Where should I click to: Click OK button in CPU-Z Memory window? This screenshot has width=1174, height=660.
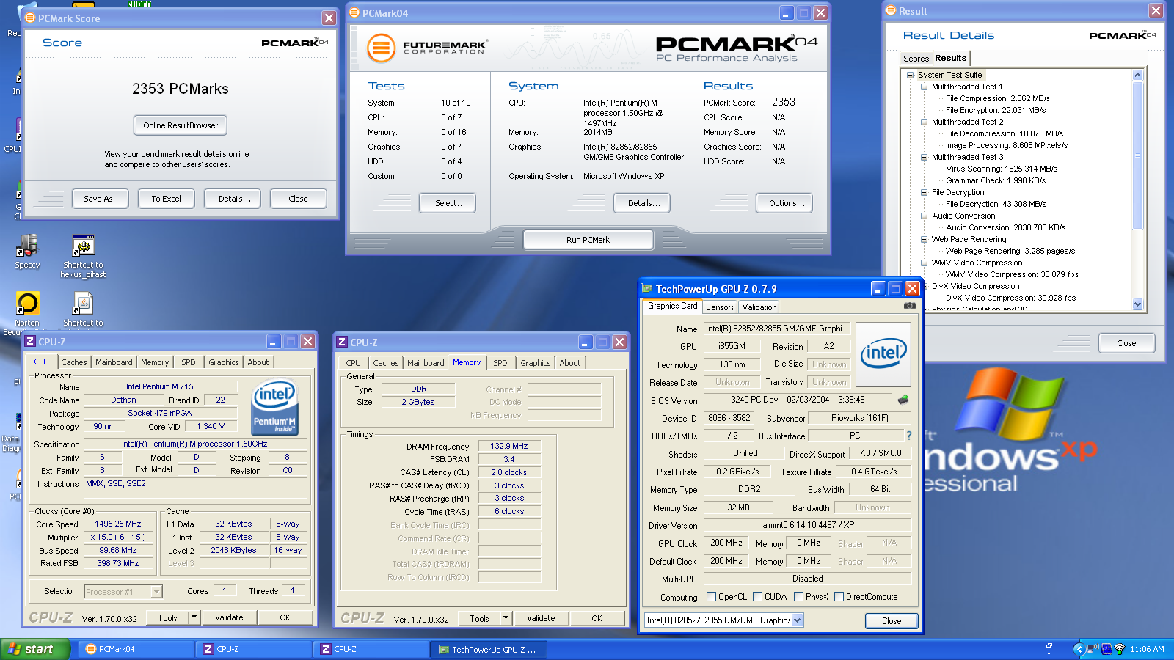(x=597, y=618)
